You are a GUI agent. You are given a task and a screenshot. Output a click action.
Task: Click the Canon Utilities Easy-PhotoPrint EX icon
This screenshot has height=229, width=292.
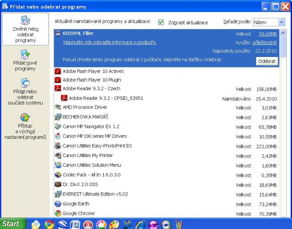[x=58, y=146]
